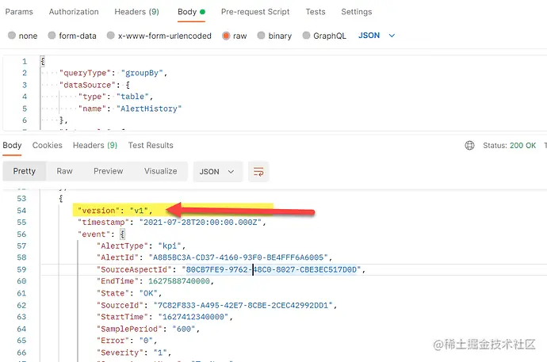Select the request Body tab

click(191, 12)
